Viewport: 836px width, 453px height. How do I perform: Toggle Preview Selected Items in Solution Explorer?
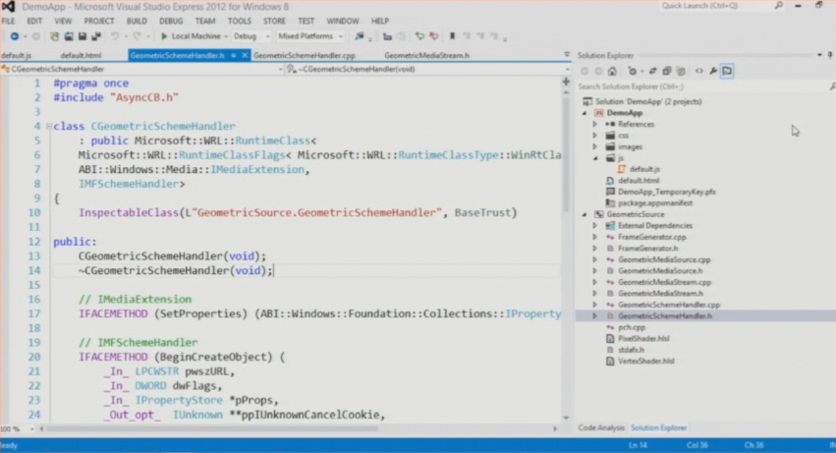(x=727, y=71)
